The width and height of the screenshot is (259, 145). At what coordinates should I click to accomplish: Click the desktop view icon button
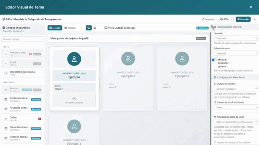[x=89, y=28]
